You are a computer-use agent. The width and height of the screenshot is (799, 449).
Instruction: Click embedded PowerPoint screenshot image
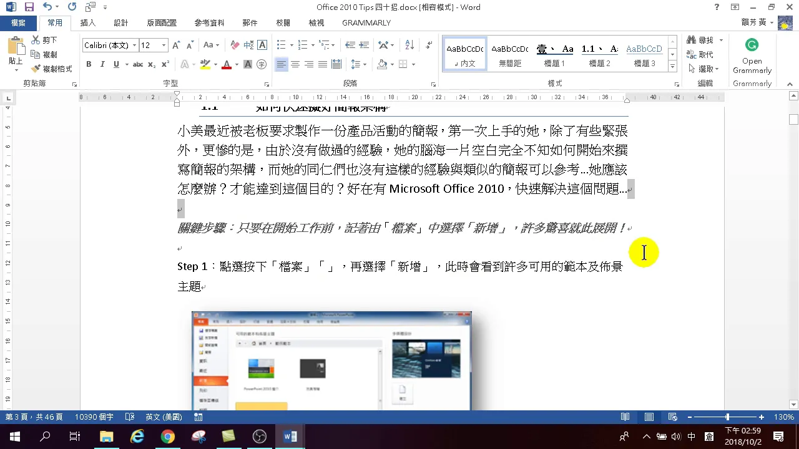point(331,360)
